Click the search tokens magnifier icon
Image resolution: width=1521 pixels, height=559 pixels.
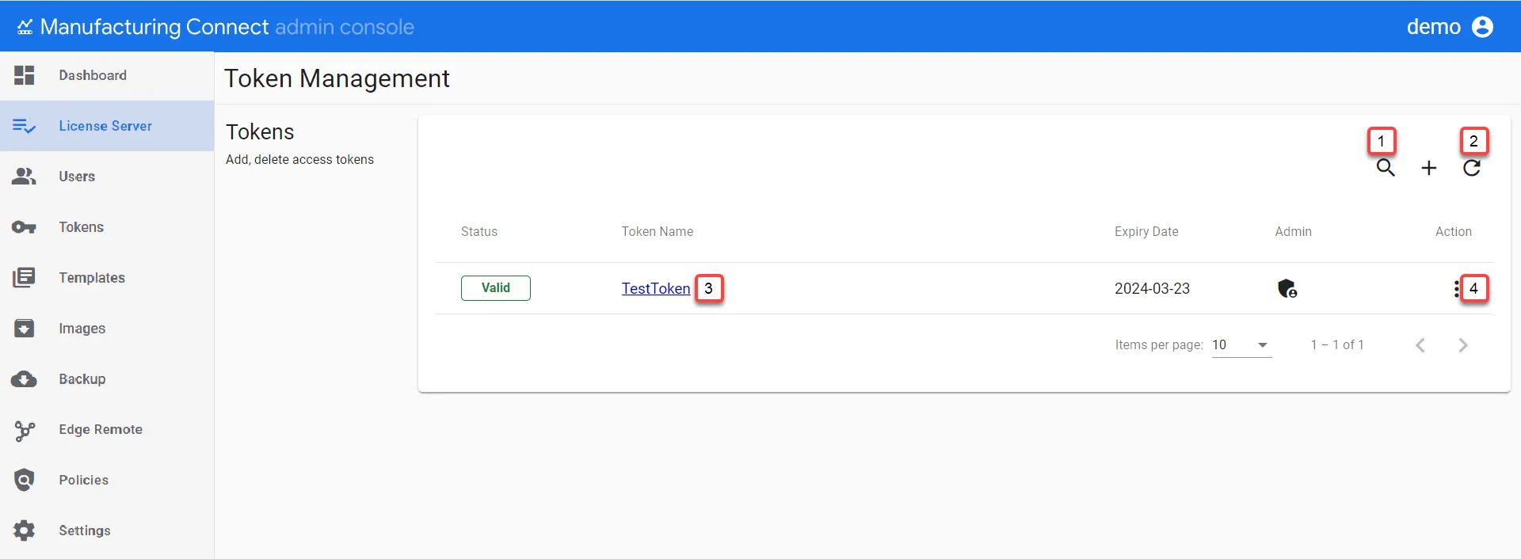click(1386, 168)
